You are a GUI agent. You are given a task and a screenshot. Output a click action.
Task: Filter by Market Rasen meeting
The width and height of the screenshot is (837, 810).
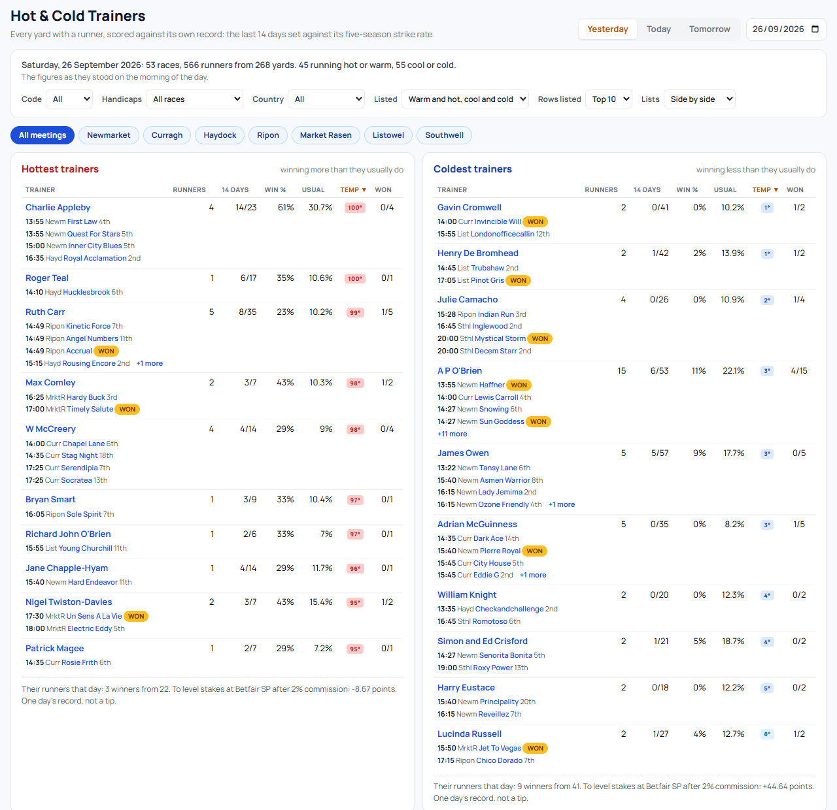326,135
